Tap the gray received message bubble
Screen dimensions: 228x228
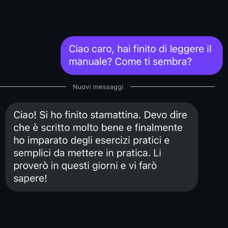tap(102, 147)
